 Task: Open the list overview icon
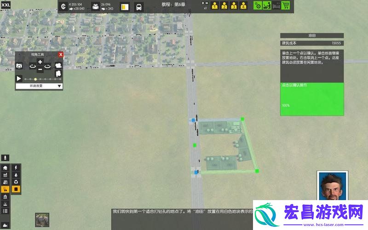click(x=5, y=211)
